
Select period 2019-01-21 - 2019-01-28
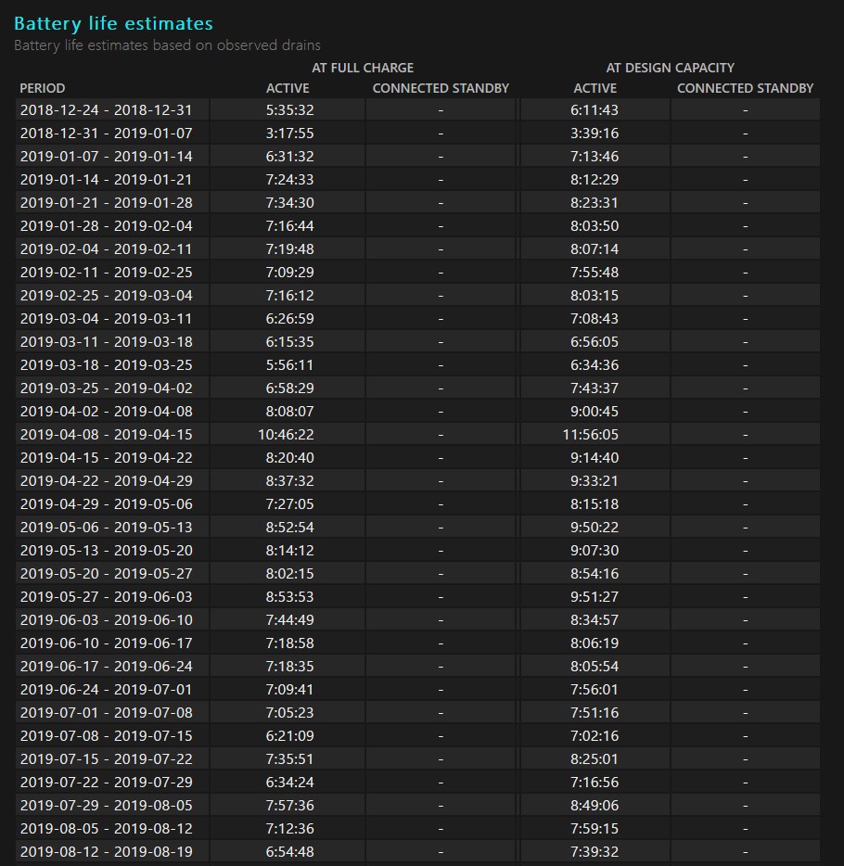[106, 203]
